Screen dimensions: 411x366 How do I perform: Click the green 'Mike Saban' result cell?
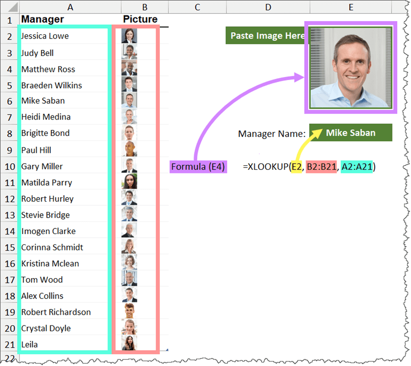tap(350, 132)
